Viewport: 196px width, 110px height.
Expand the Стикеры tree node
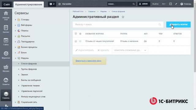15,20
